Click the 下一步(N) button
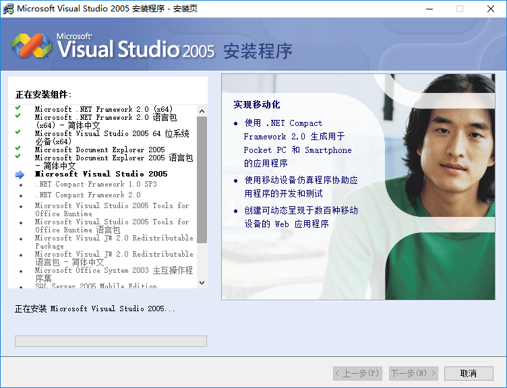This screenshot has height=388, width=507. [413, 373]
